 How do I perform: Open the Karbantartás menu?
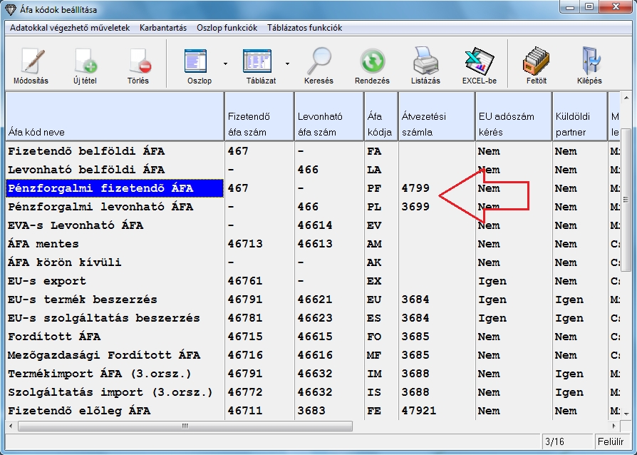(x=165, y=28)
